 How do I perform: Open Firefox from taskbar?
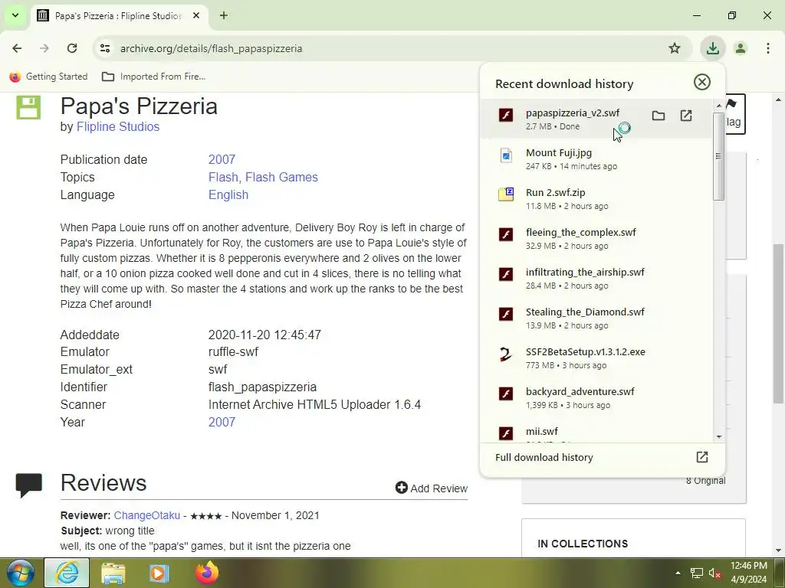coord(207,573)
